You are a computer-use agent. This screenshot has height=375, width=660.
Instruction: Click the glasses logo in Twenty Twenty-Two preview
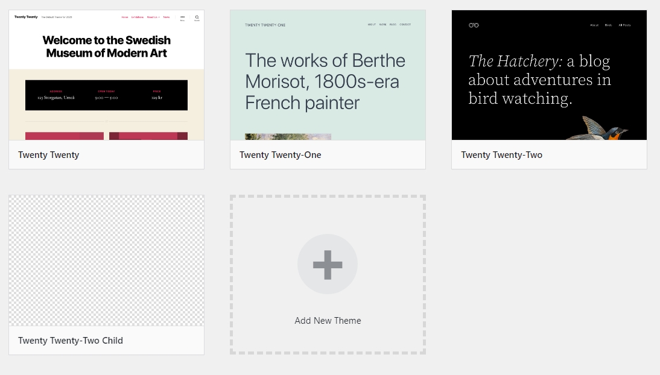pyautogui.click(x=474, y=25)
